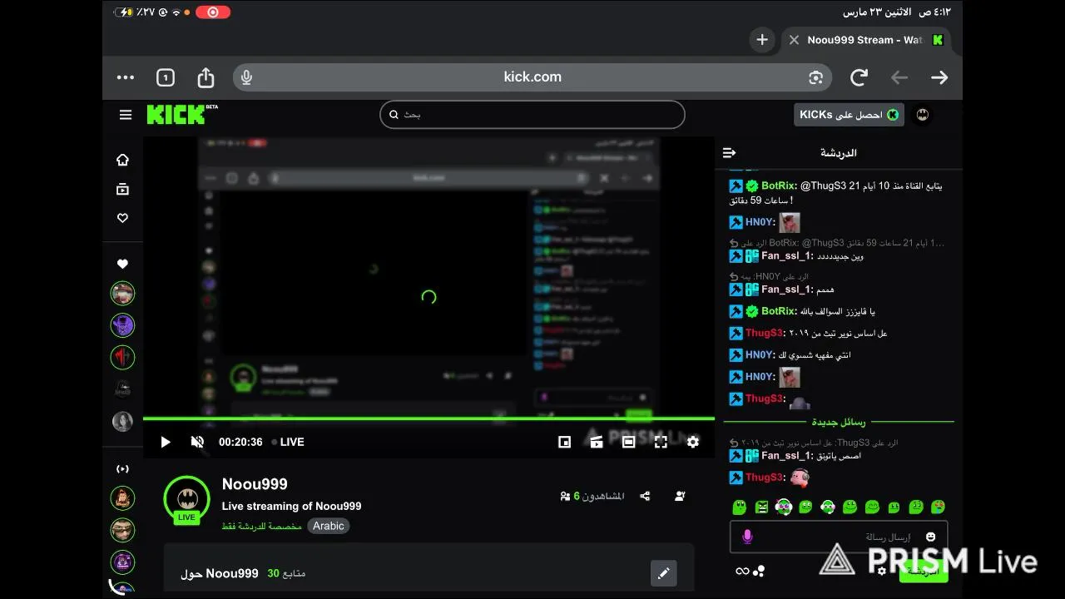This screenshot has width=1065, height=599.
Task: Start voice search from the address bar microphone
Action: [246, 77]
